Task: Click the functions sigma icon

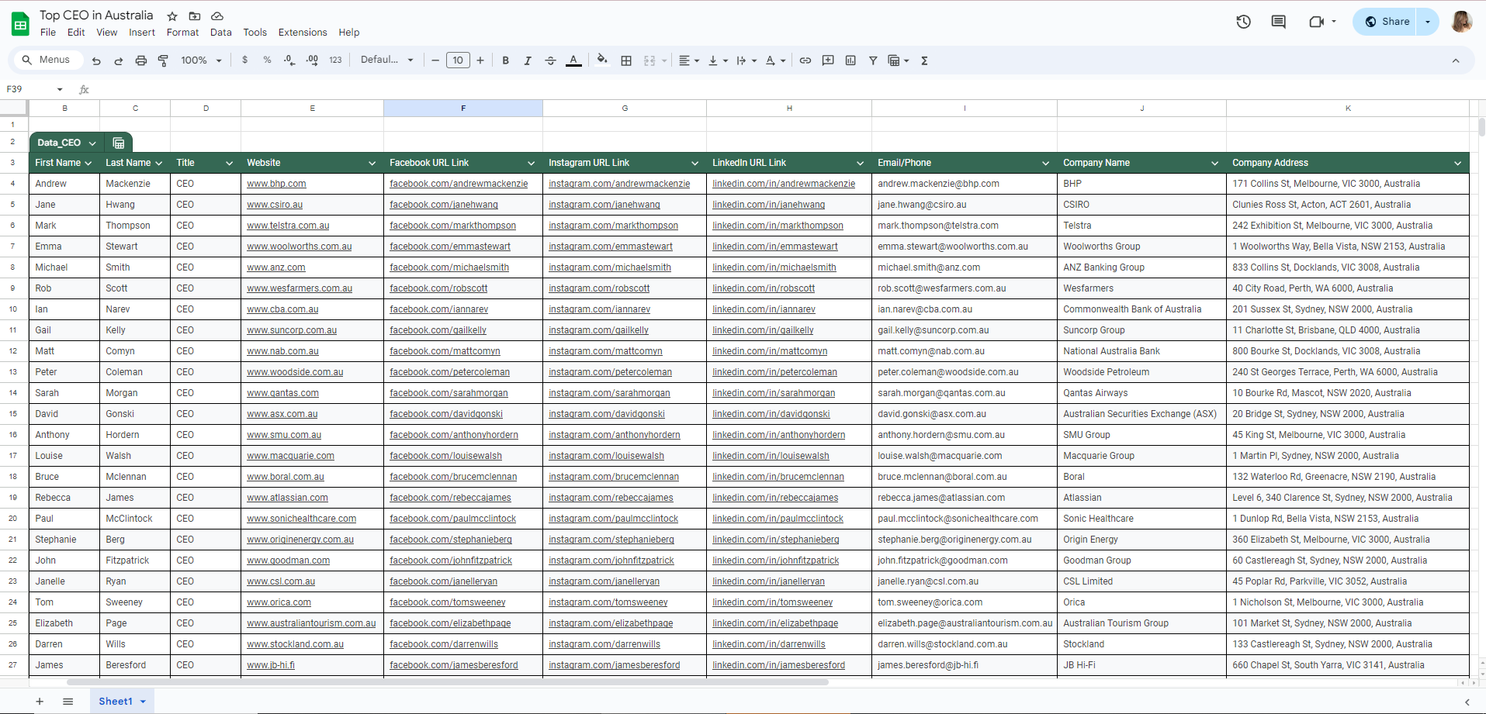Action: click(x=924, y=60)
